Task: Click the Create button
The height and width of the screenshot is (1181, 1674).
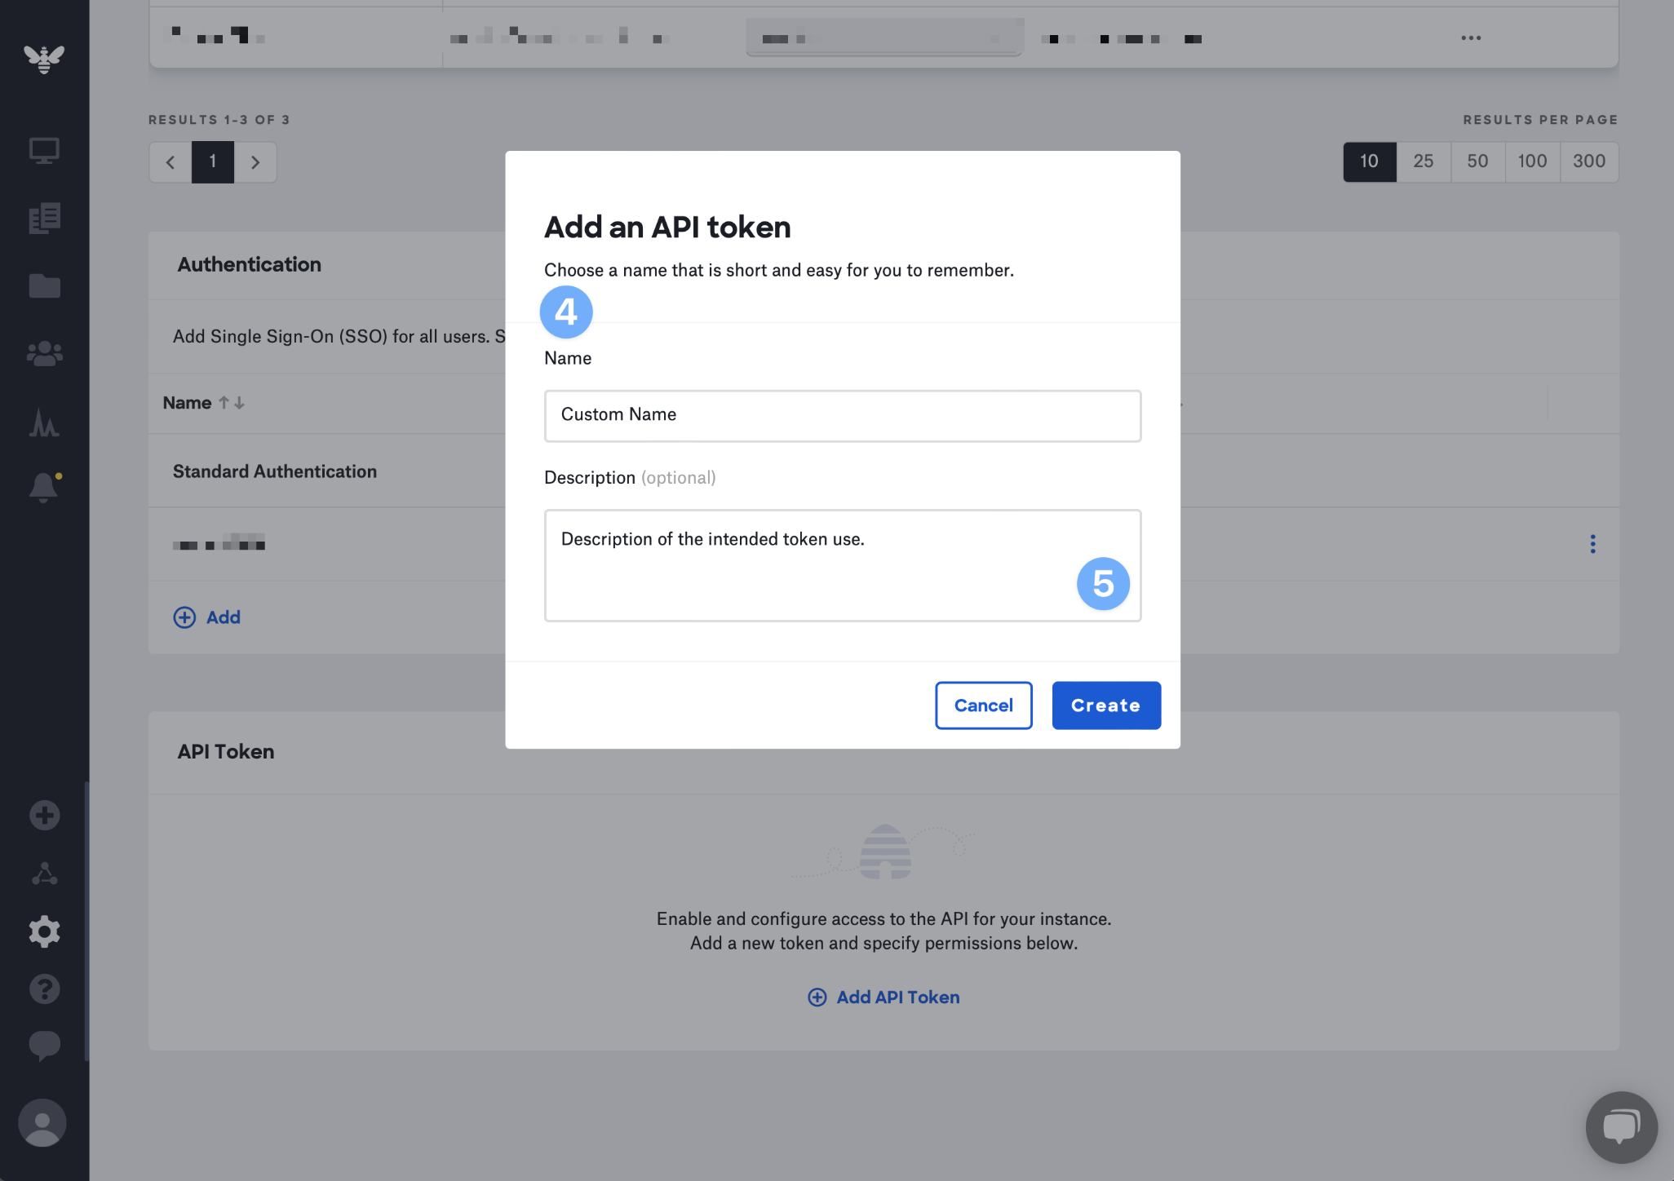Action: coord(1105,706)
